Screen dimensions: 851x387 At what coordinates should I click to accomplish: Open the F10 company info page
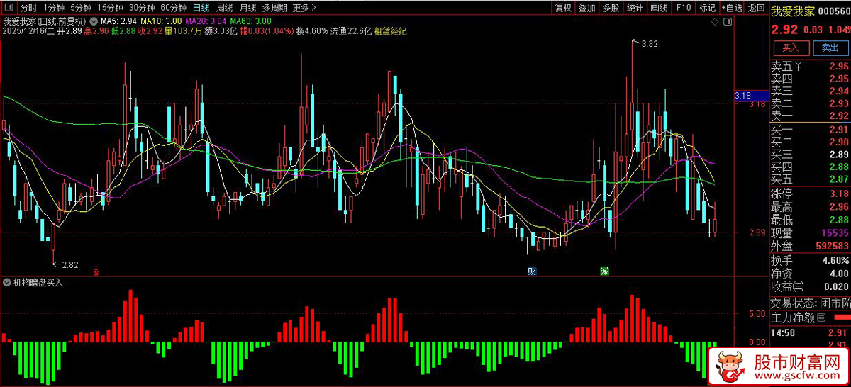683,8
